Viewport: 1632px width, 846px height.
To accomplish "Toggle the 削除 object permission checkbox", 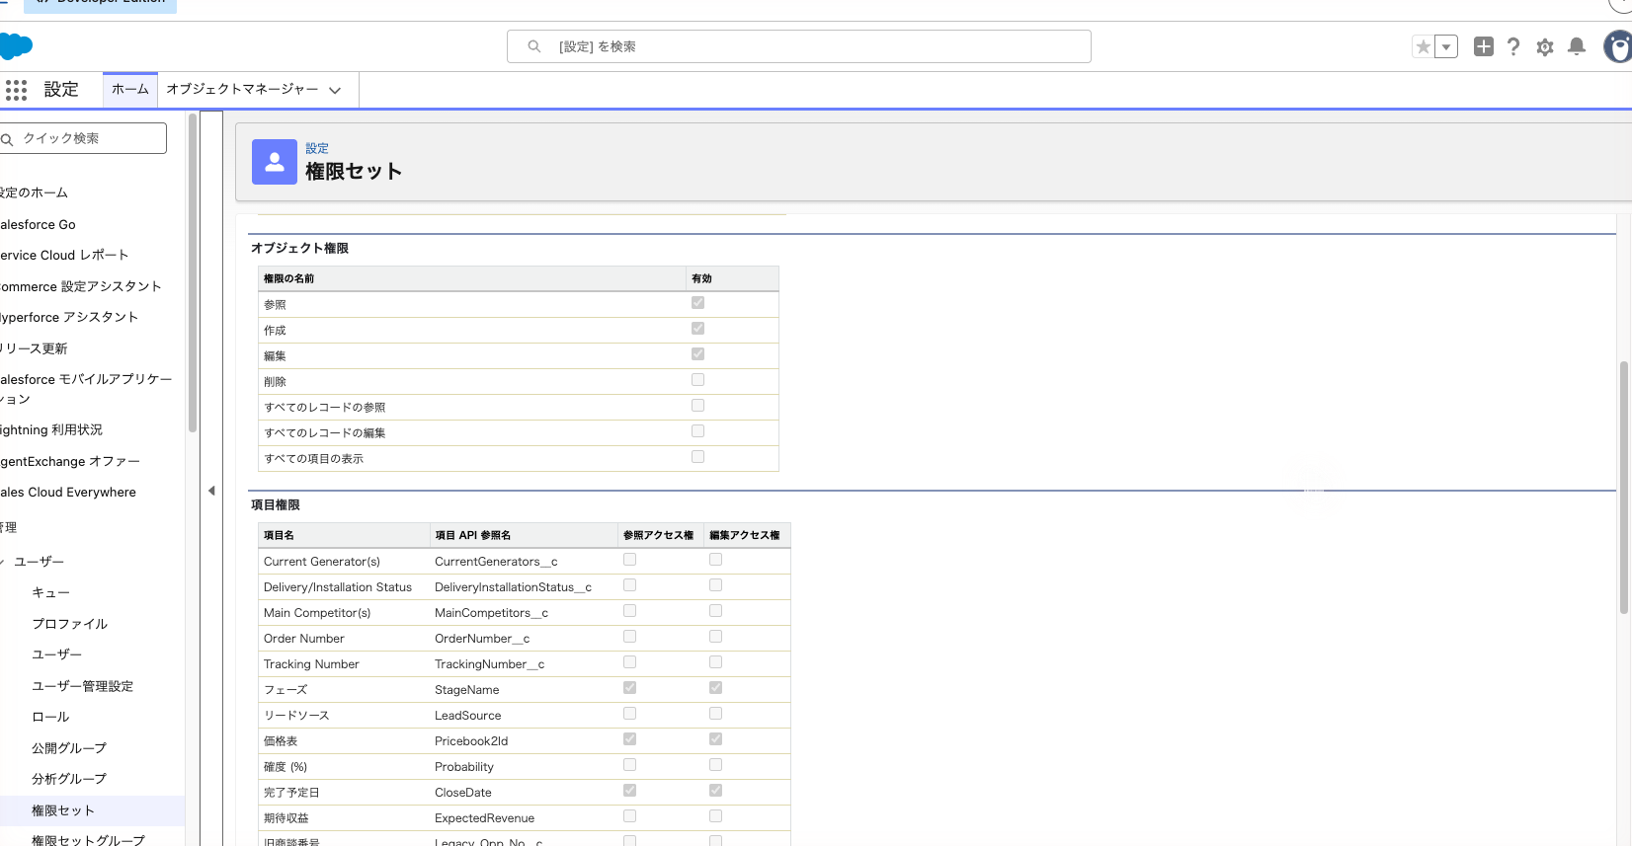I will [697, 380].
